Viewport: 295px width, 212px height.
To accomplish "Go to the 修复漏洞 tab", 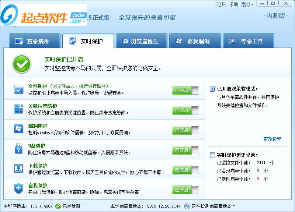I will (195, 41).
